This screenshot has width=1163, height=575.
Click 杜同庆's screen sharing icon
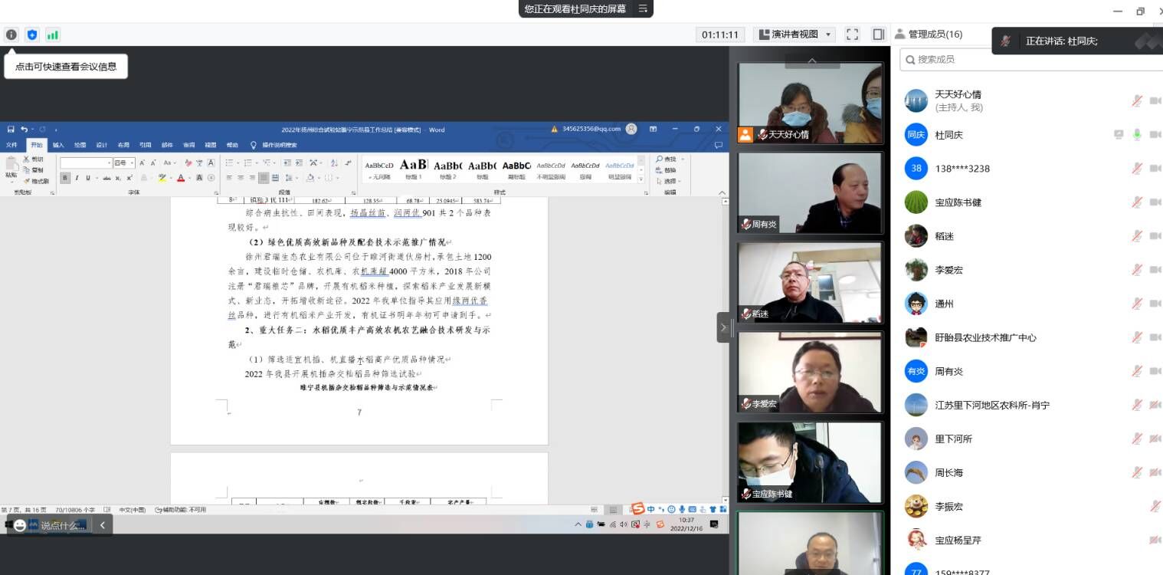(1119, 135)
